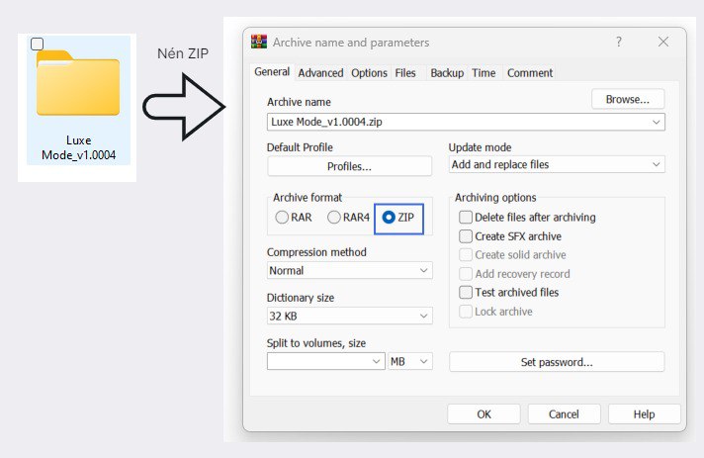This screenshot has height=458, width=704.
Task: Switch to the Advanced tab
Action: coord(320,72)
